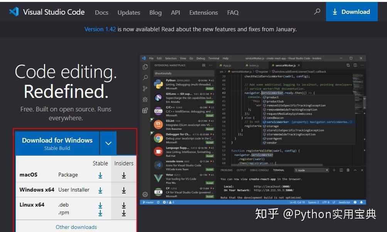Download Linux x64 .deb Insiders build
The image size is (387, 232).
pyautogui.click(x=124, y=205)
